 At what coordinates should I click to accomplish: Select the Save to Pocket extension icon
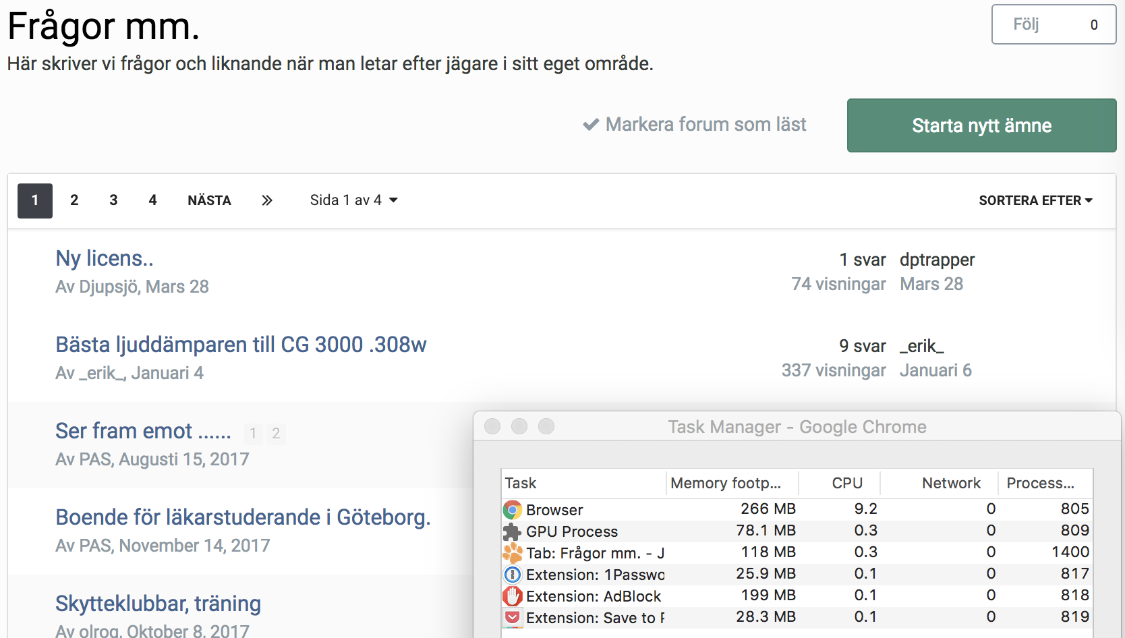point(513,617)
